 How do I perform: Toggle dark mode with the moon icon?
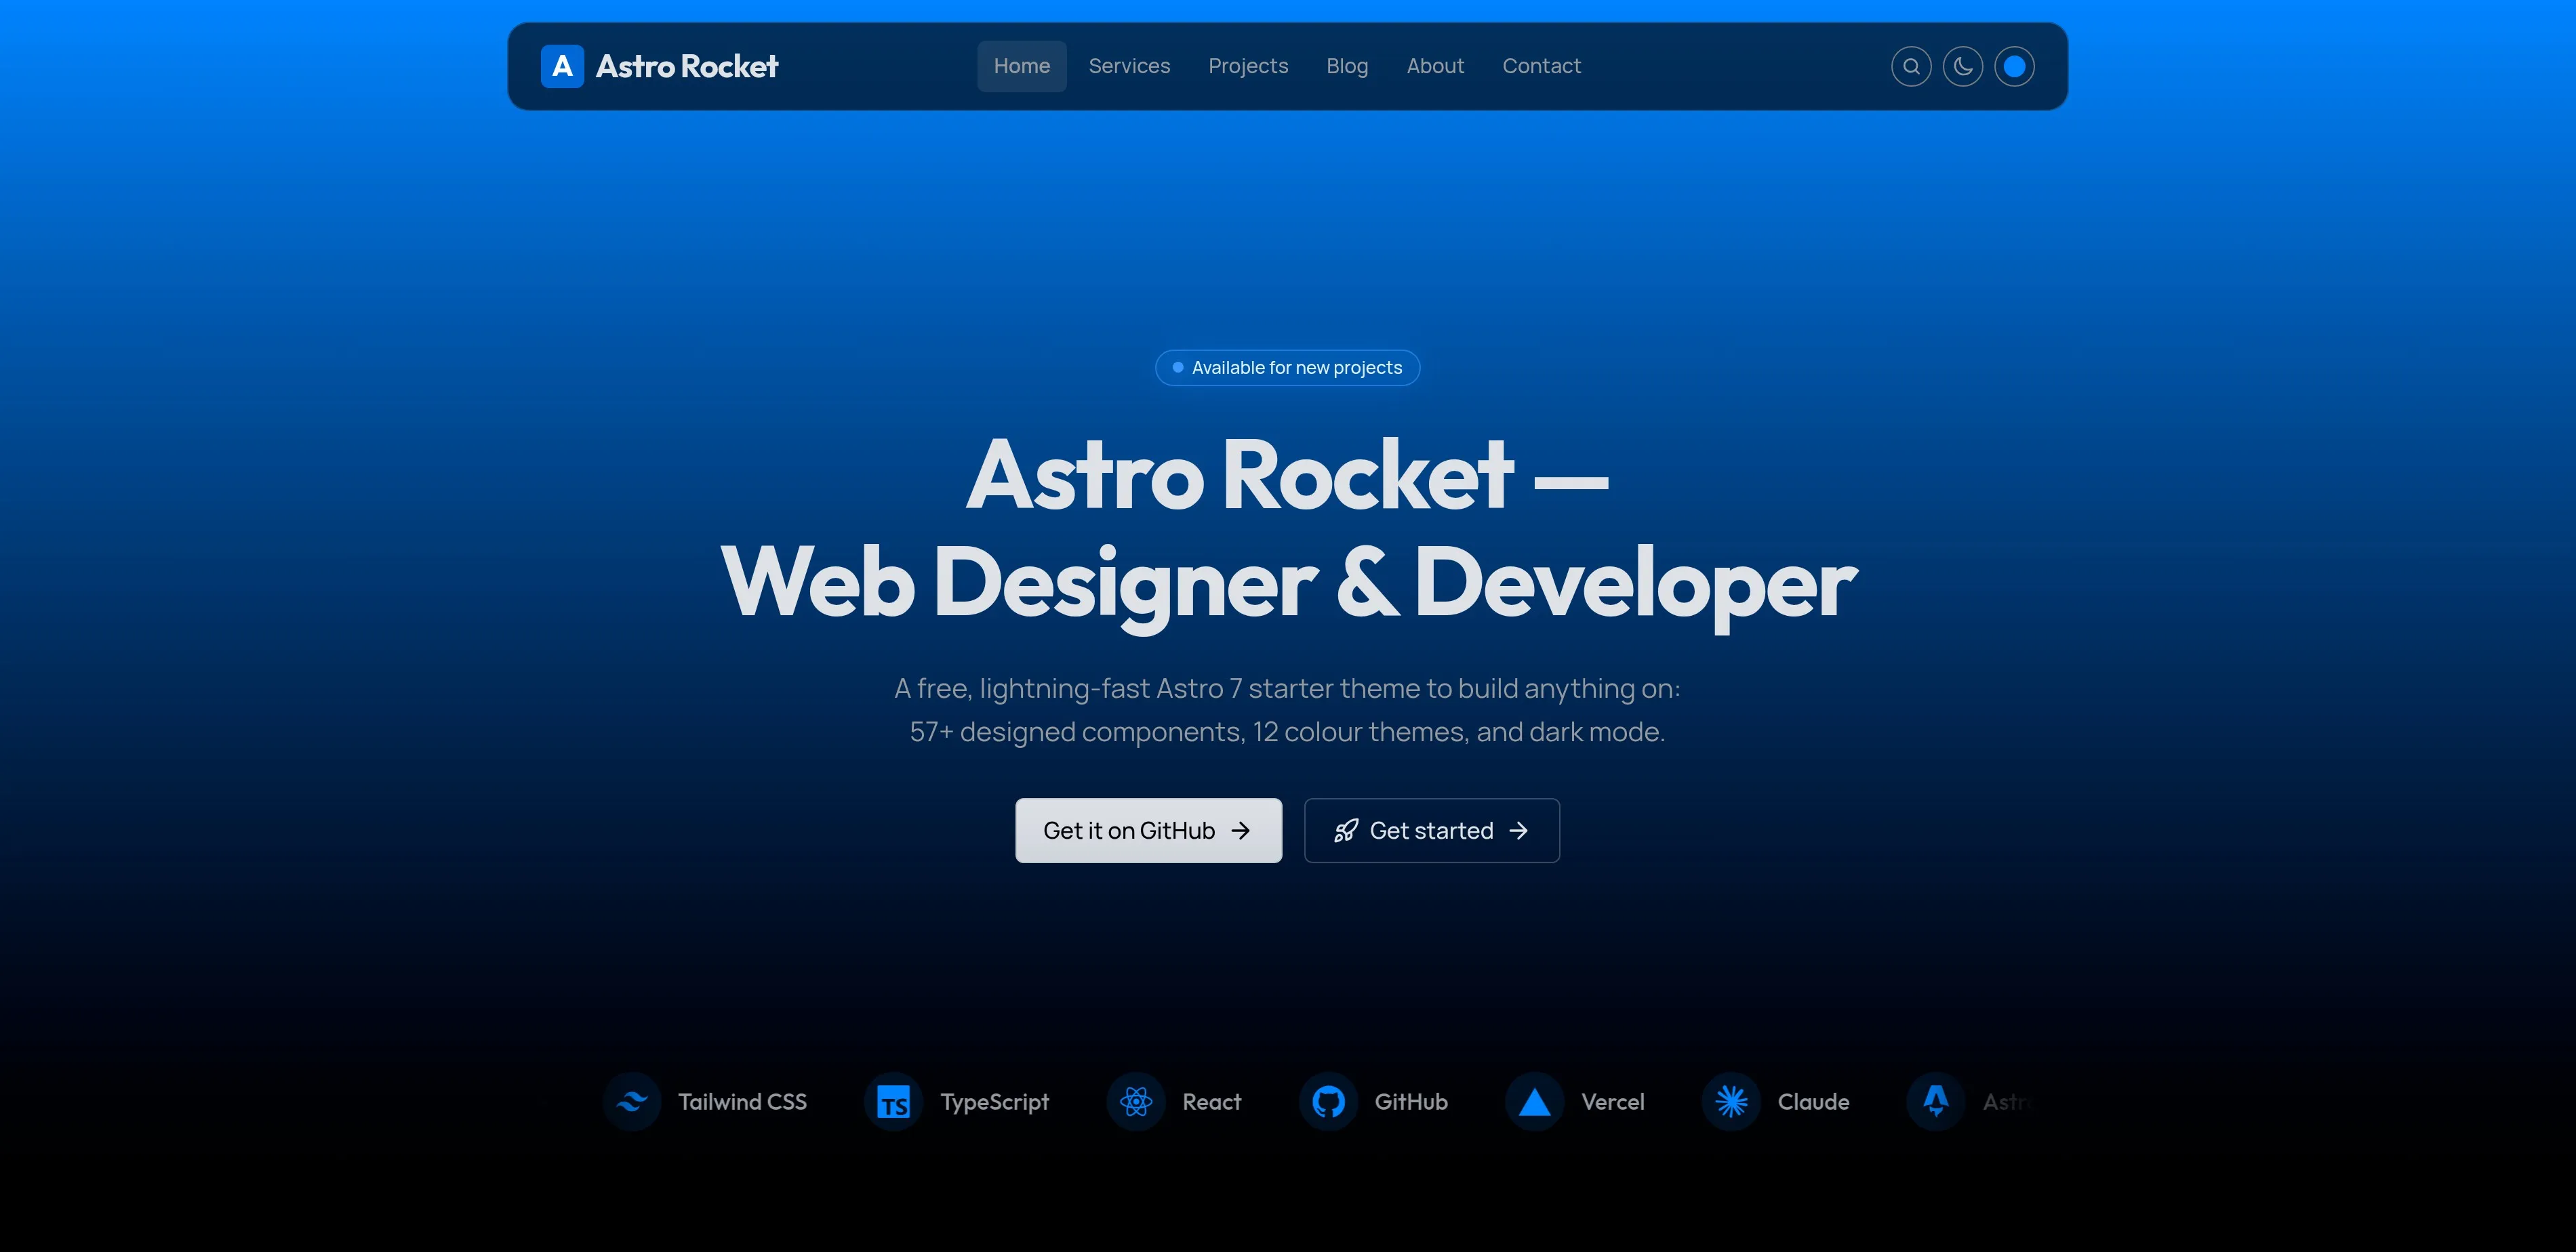coord(1963,67)
